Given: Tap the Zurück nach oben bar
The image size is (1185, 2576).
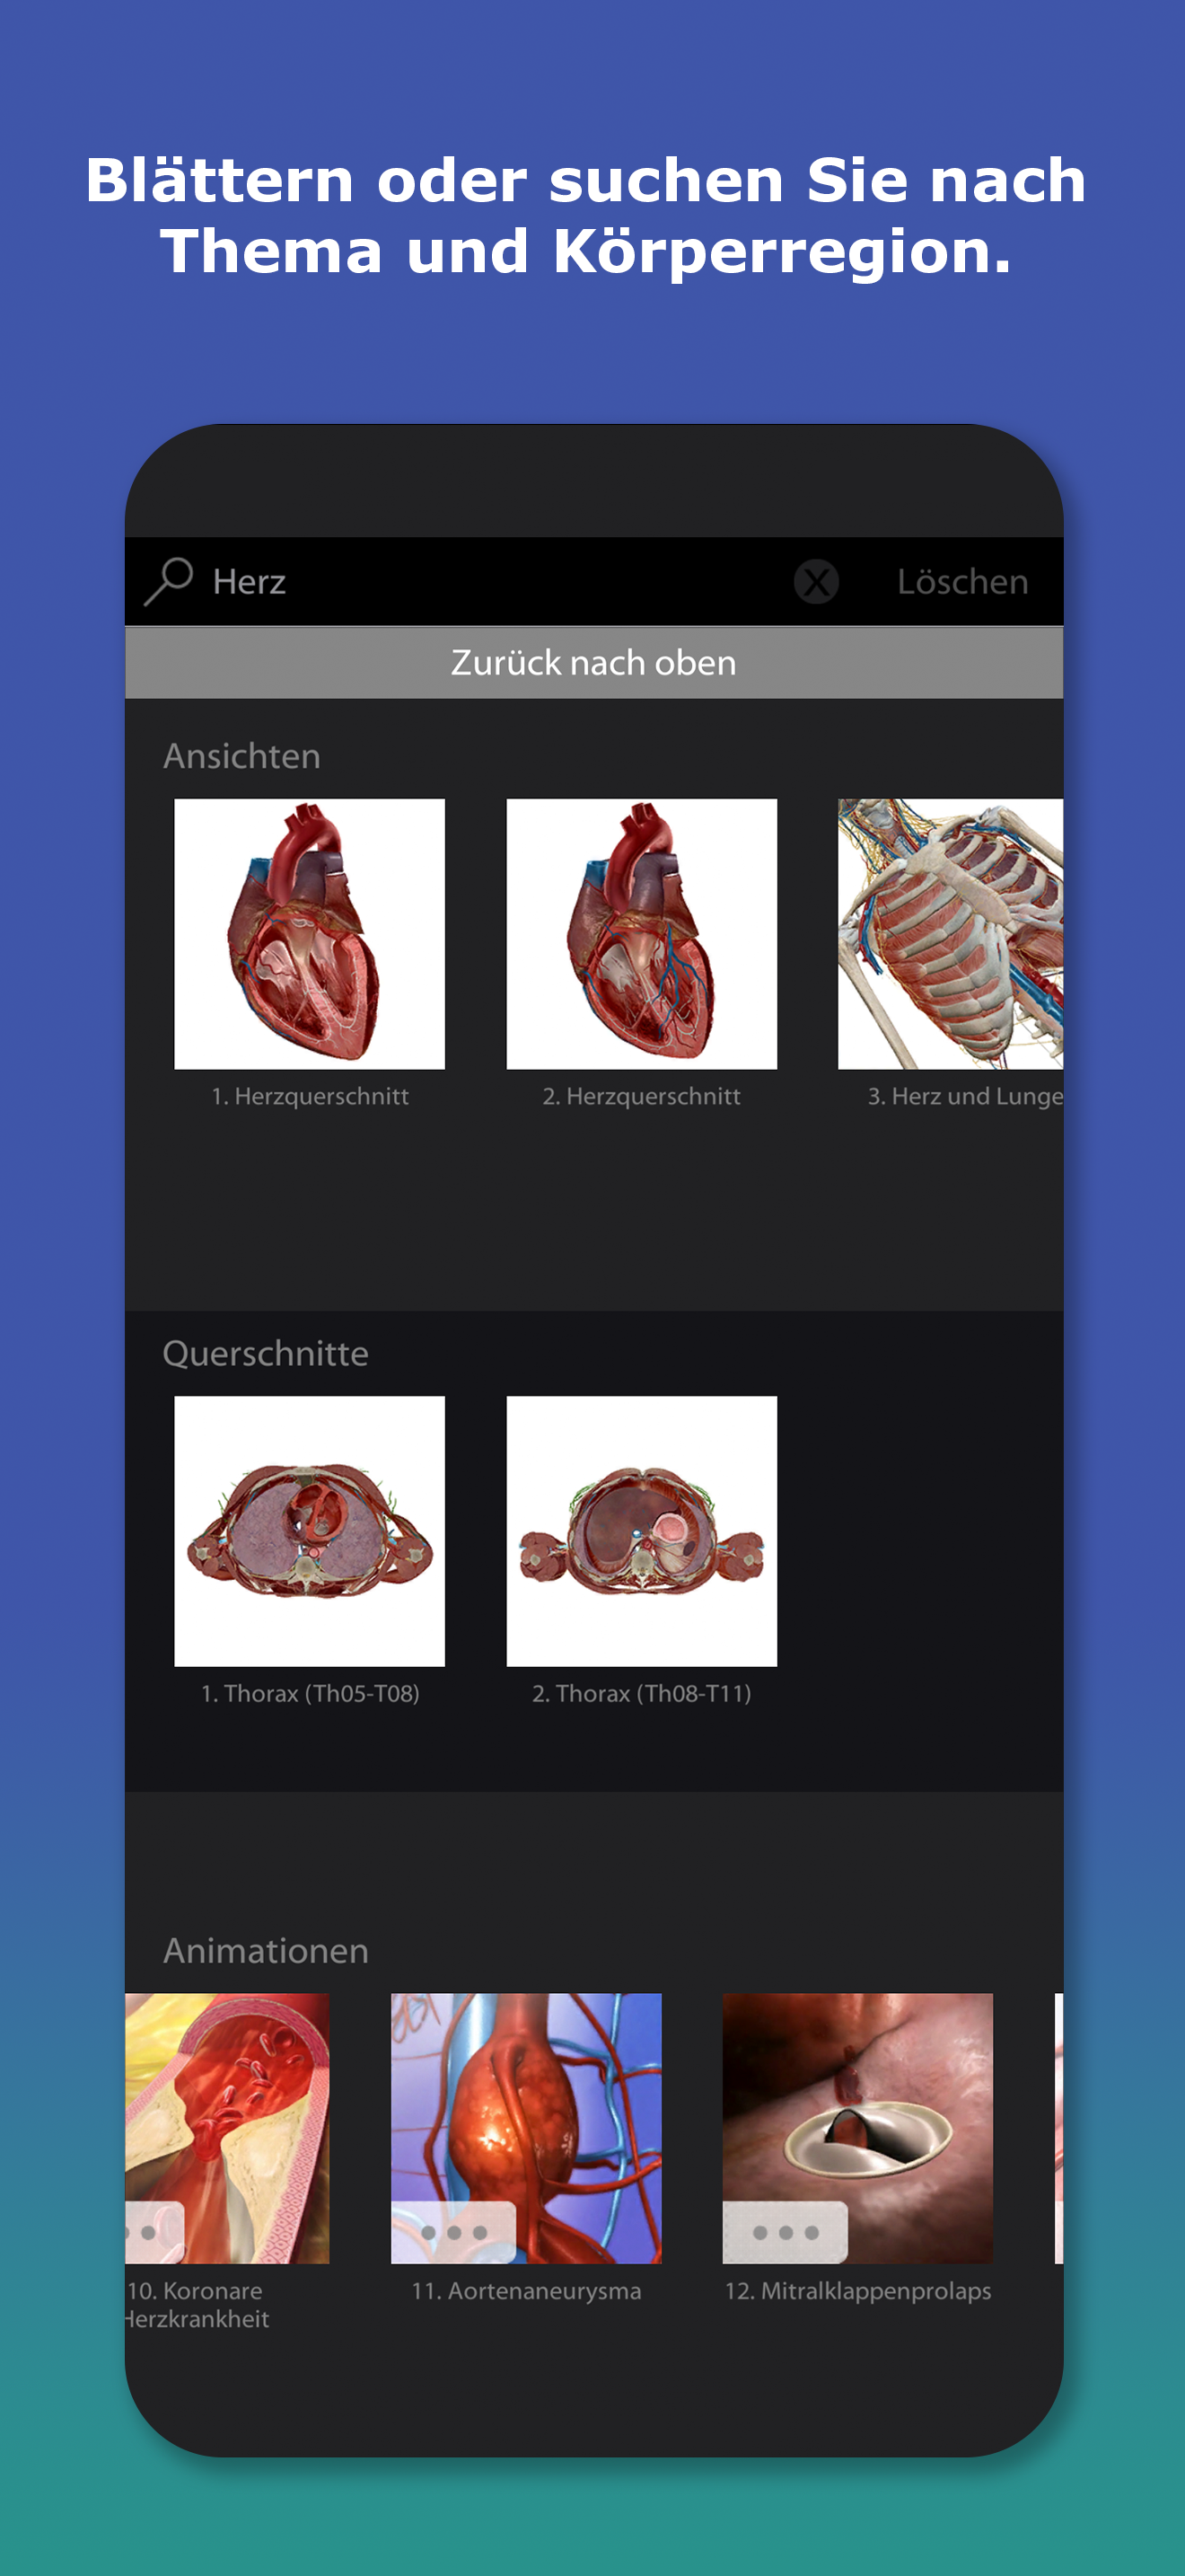Looking at the screenshot, I should 593,662.
